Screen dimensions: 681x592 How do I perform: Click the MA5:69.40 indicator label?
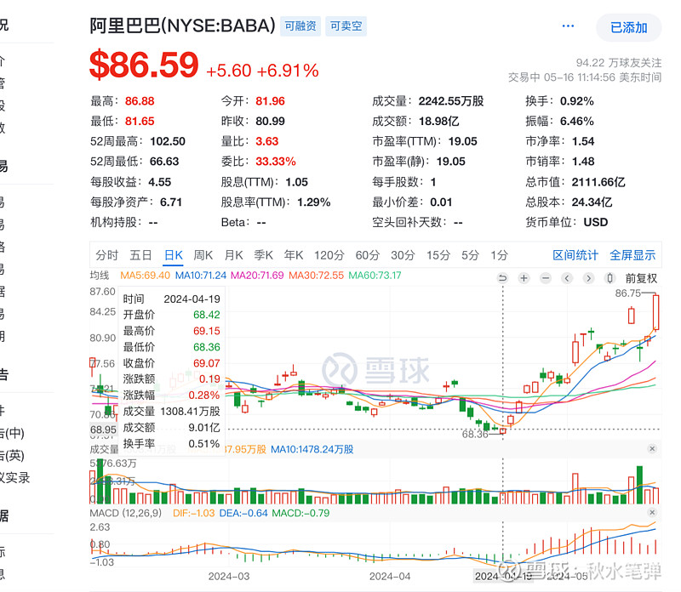coord(145,276)
